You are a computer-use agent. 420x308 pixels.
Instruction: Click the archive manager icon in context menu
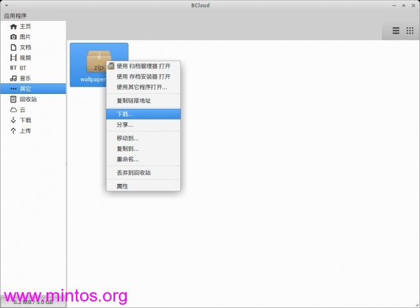pos(111,66)
